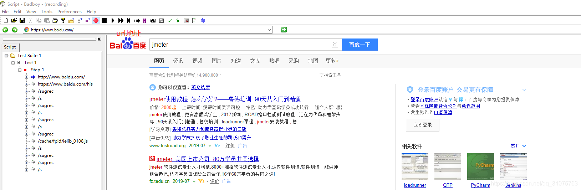581x190 pixels.
Task: Open the 英文结果 link
Action: [x=200, y=87]
